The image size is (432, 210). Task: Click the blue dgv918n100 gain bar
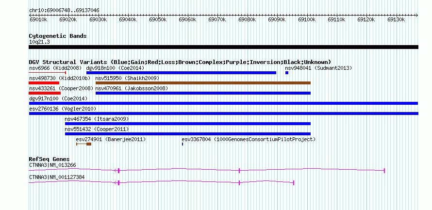(181, 73)
